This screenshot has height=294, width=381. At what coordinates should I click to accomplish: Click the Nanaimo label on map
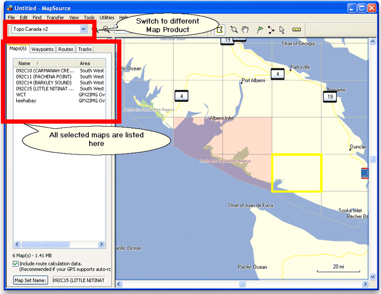[336, 89]
